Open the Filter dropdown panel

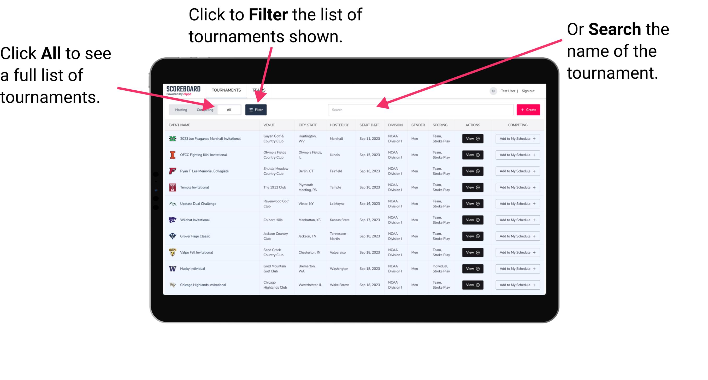point(256,109)
